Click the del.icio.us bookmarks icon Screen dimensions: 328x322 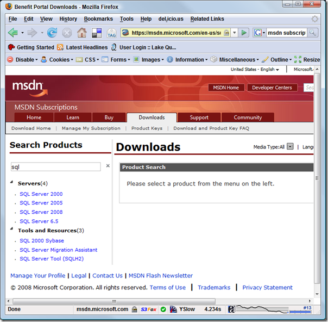click(x=97, y=33)
